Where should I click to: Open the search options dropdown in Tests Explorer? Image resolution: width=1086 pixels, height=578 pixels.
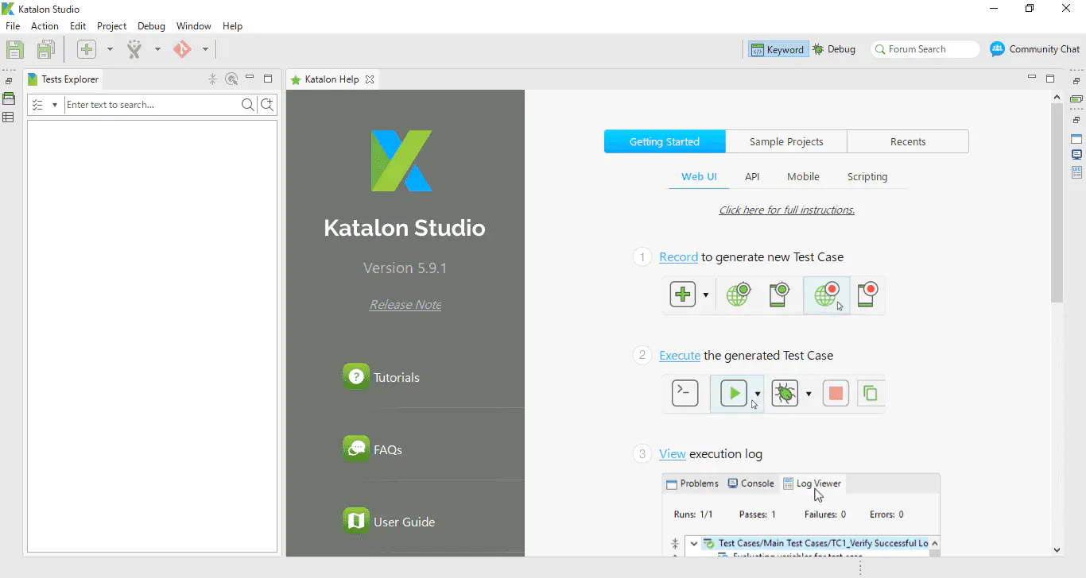pos(53,104)
